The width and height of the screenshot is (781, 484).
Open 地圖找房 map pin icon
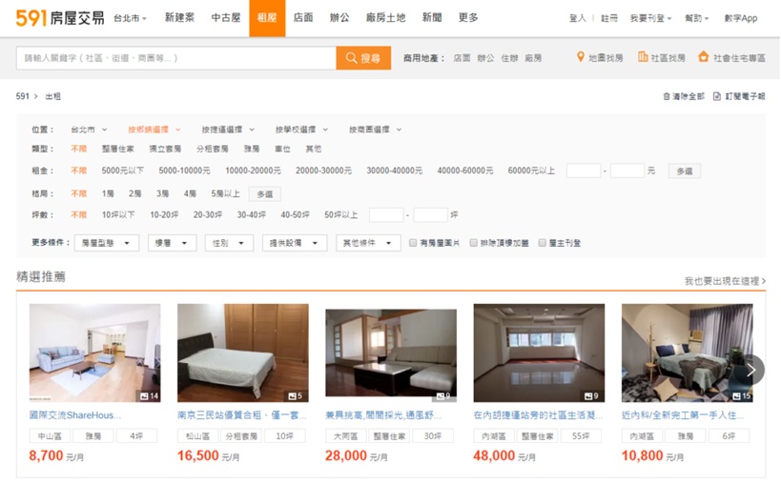click(x=581, y=58)
